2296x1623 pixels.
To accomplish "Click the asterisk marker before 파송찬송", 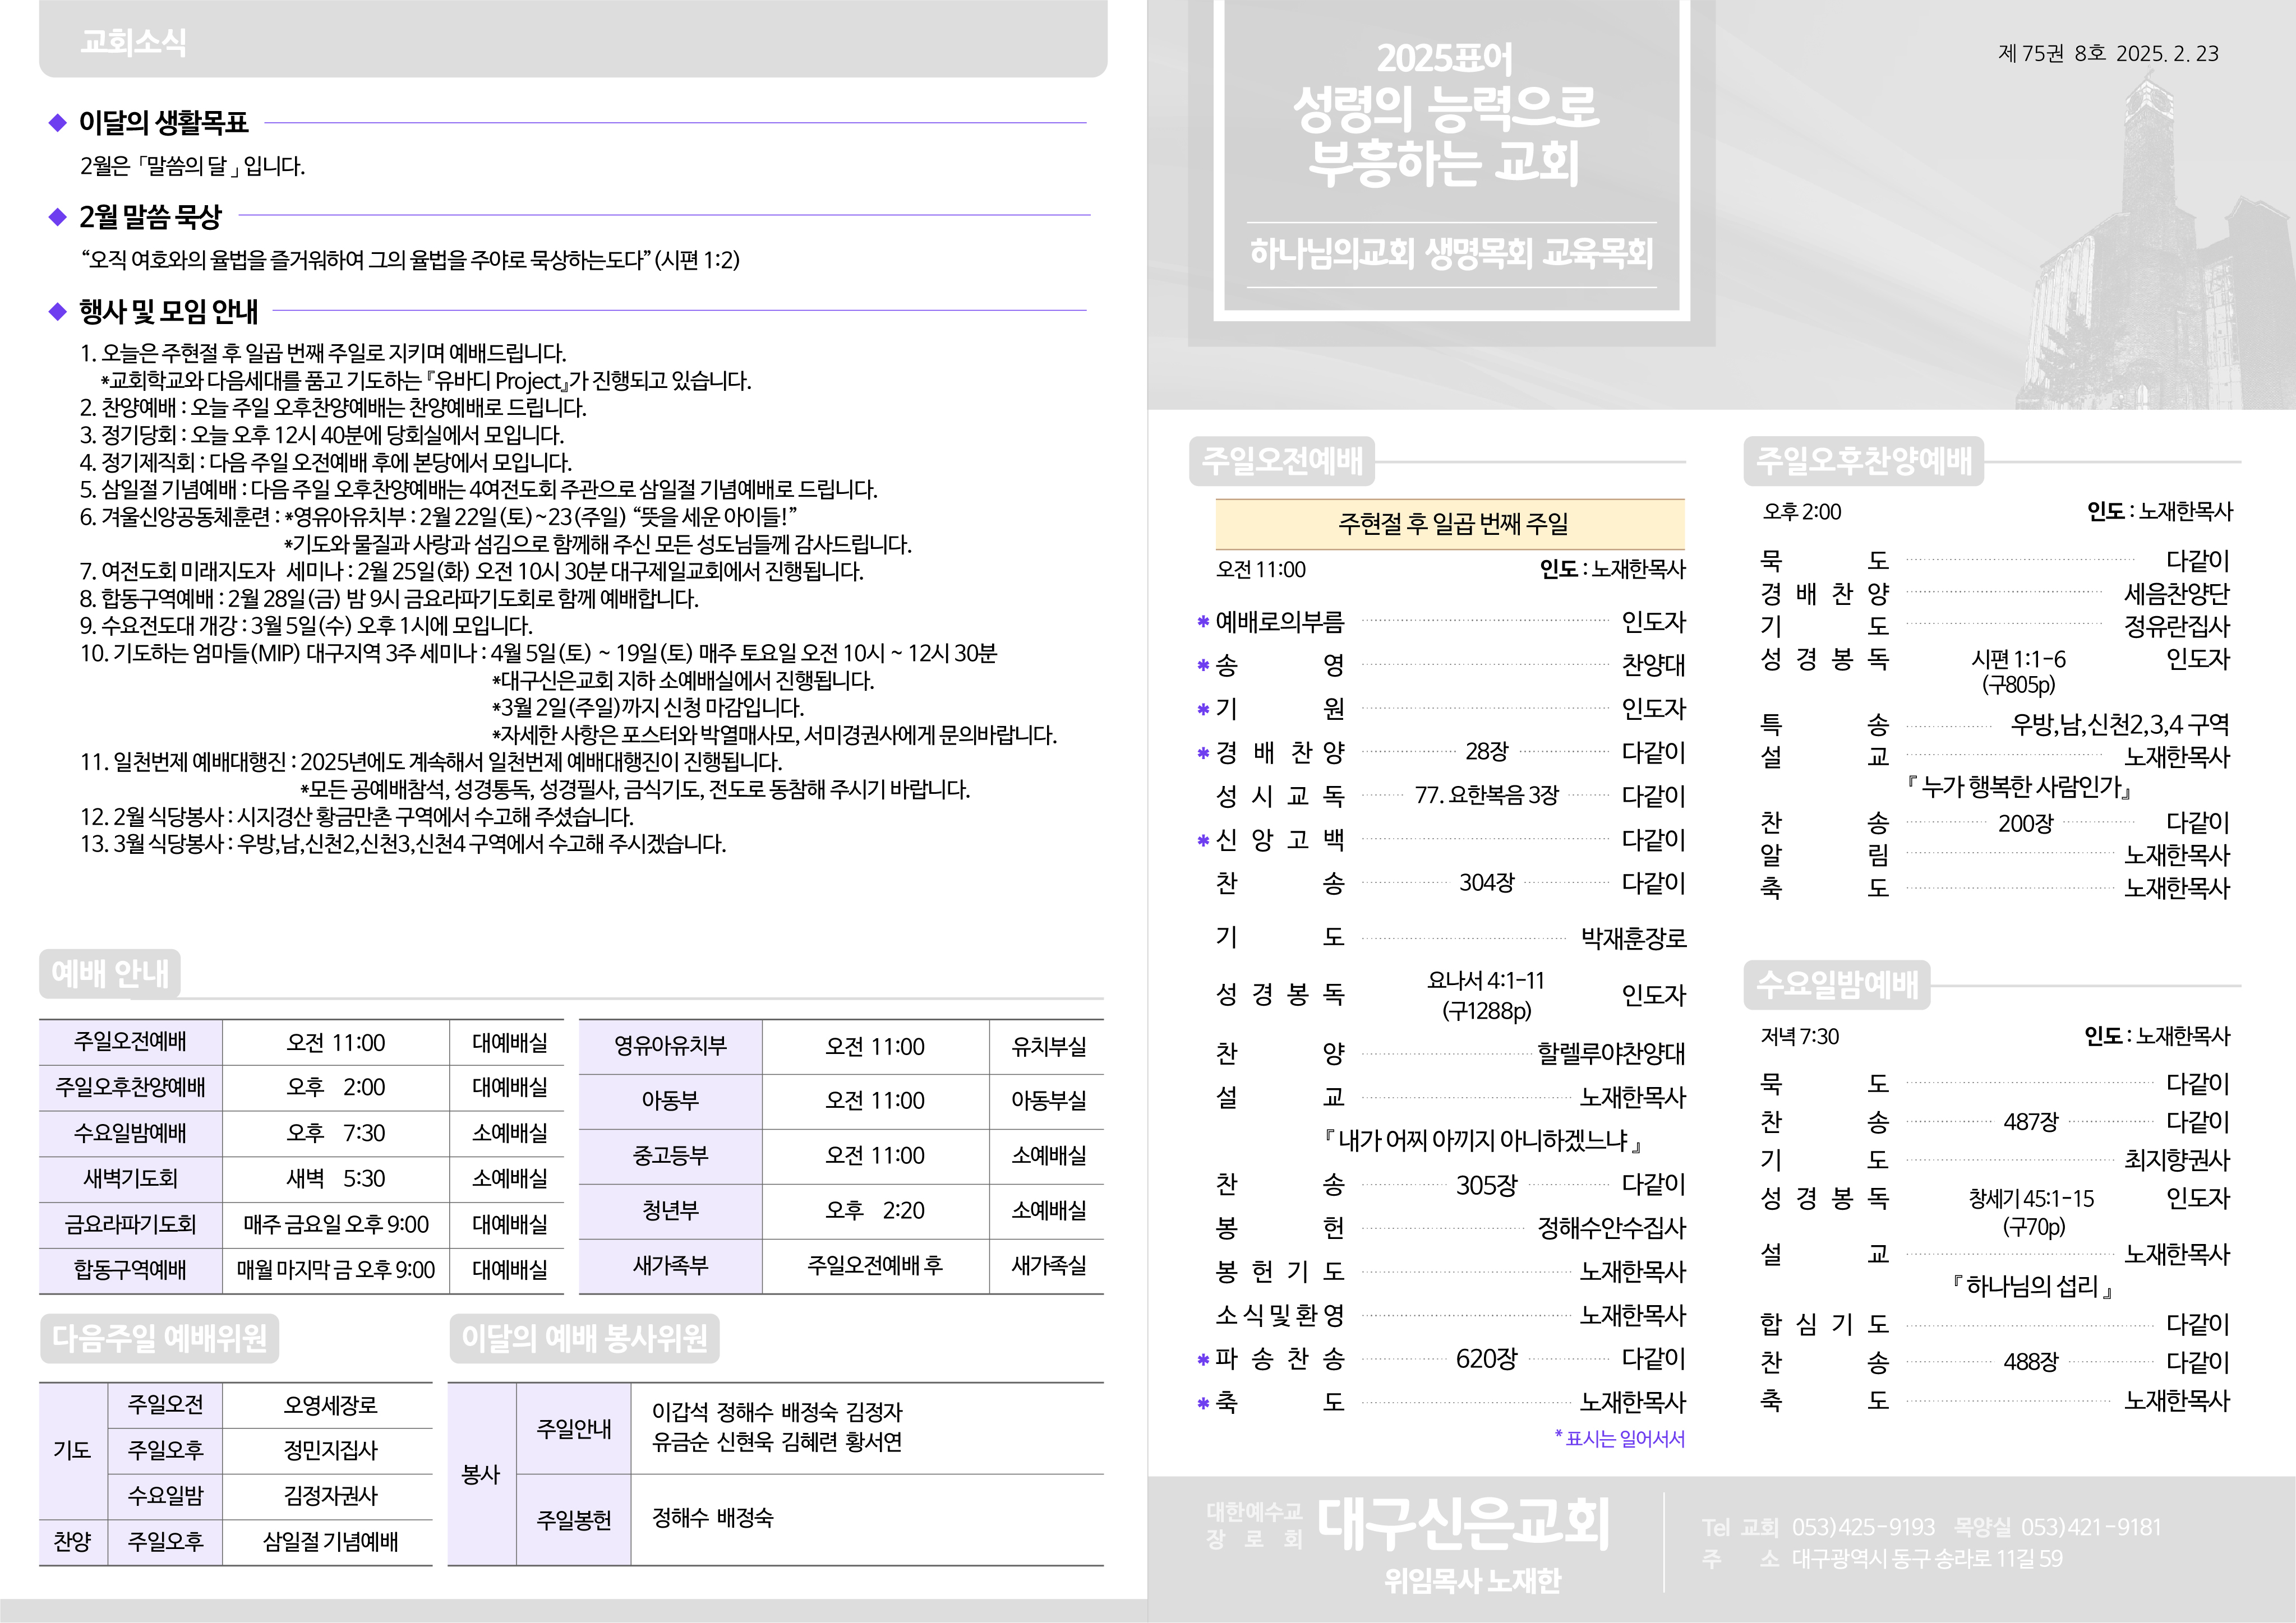I will click(x=1203, y=1360).
